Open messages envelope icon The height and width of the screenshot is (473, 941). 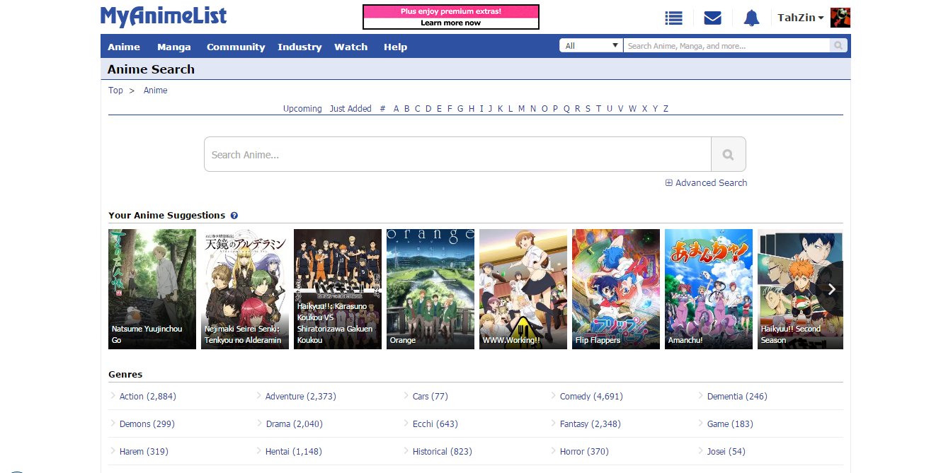712,18
